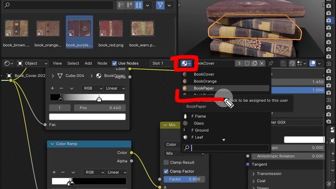Screen dimensions: 336x189
Task: Toggle the file filter funnel icon
Action: coord(160,5)
